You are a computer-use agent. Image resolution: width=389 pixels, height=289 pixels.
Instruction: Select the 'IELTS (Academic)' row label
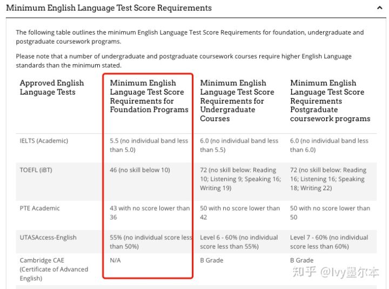point(44,141)
